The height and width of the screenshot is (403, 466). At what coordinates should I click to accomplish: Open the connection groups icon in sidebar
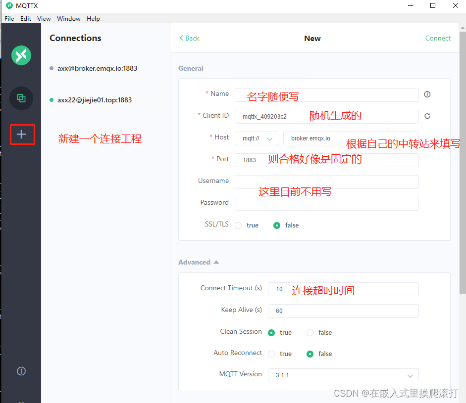[x=21, y=98]
